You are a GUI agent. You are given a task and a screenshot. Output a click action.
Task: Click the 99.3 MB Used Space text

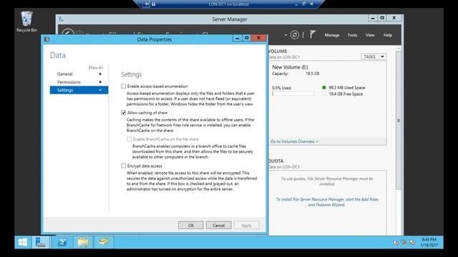coord(346,87)
